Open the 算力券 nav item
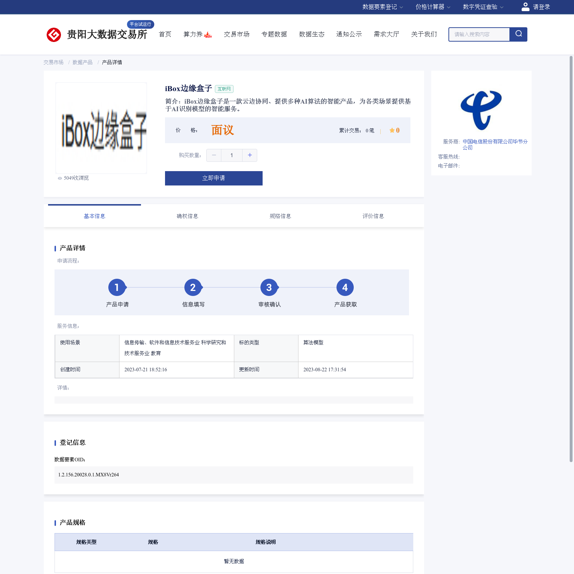 193,34
